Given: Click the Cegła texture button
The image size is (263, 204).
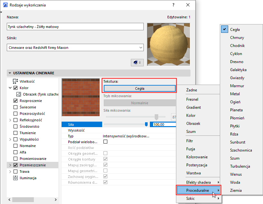Looking at the screenshot, I should tap(140, 88).
